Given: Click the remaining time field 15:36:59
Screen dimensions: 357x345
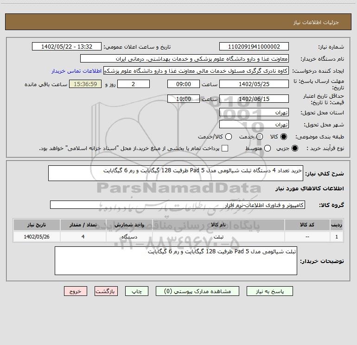Looking at the screenshot, I should (x=85, y=84).
